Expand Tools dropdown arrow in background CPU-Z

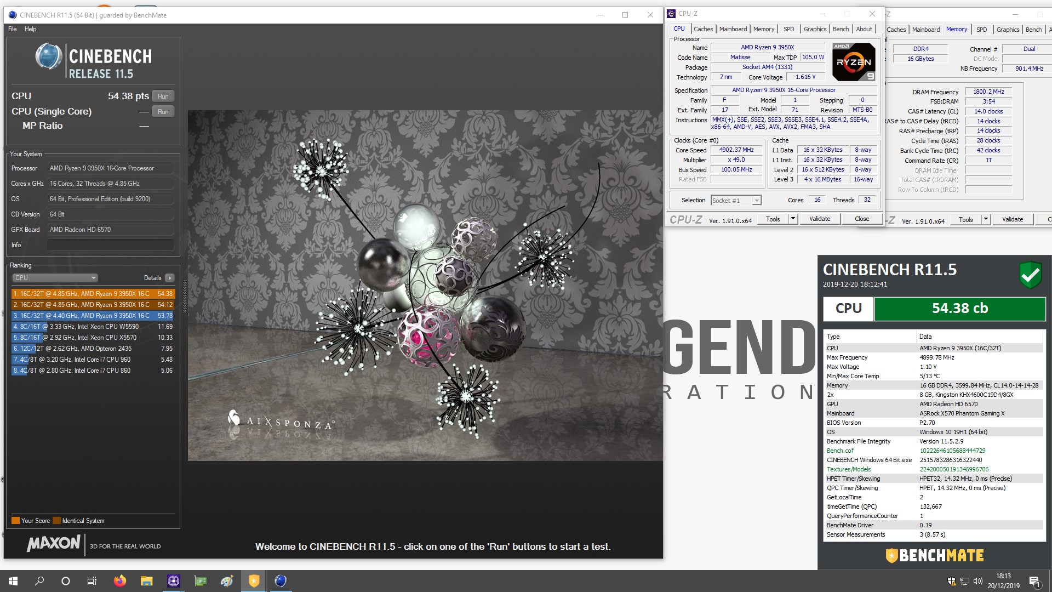(985, 219)
